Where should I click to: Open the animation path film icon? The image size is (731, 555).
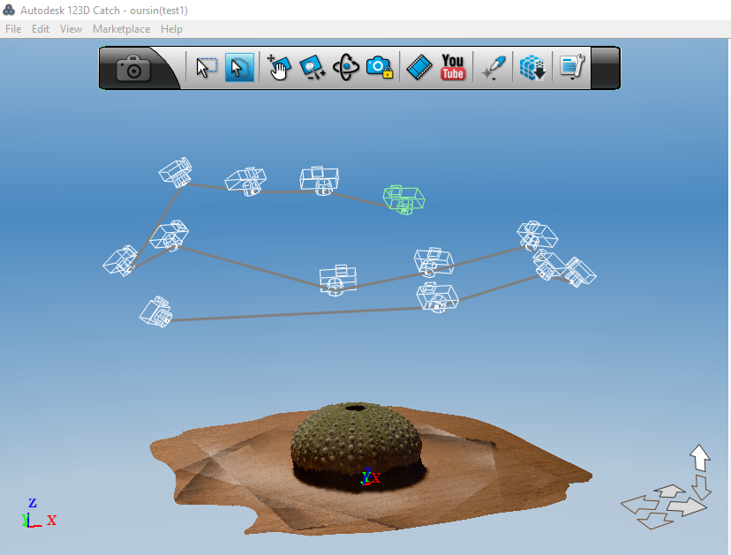point(419,68)
